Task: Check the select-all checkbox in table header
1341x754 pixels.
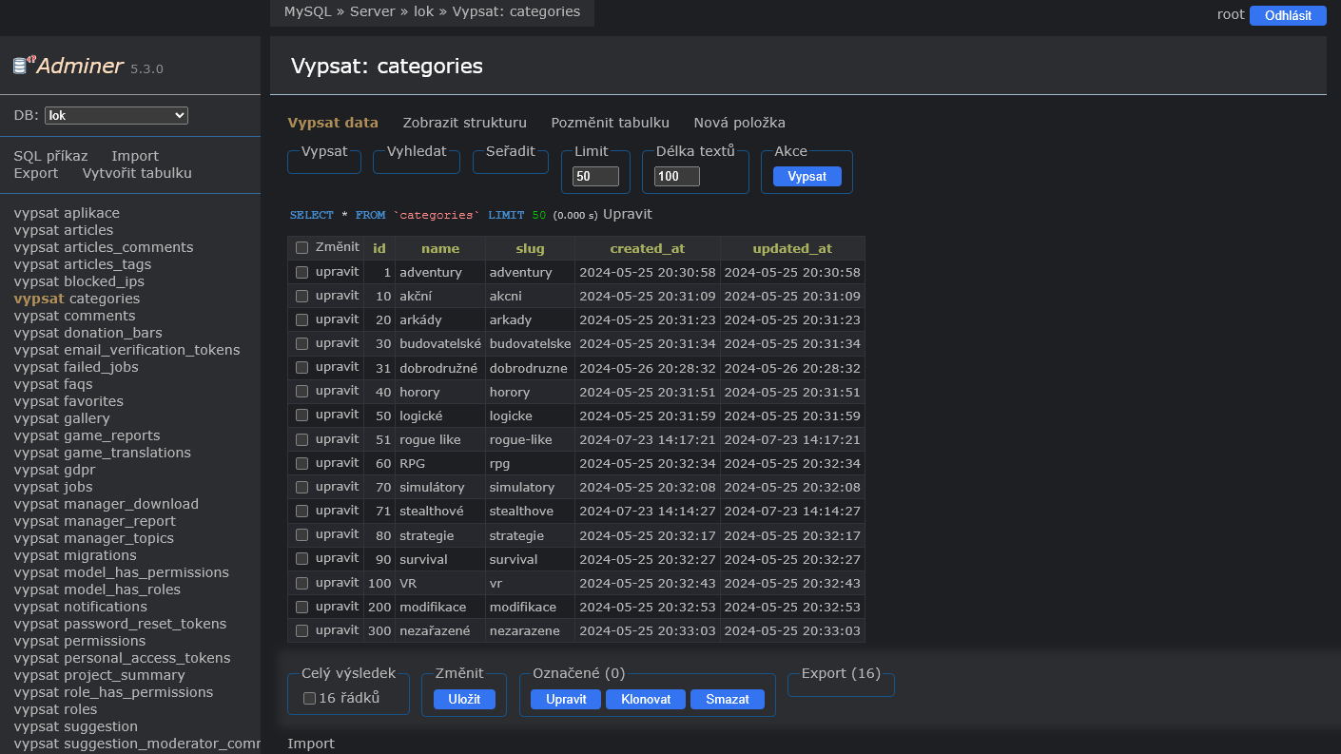Action: [301, 248]
